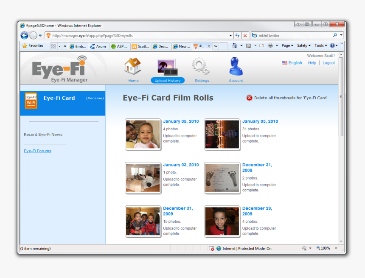The image size is (365, 278).
Task: Click the RSS feeds icon in command bar
Action: point(249,46)
